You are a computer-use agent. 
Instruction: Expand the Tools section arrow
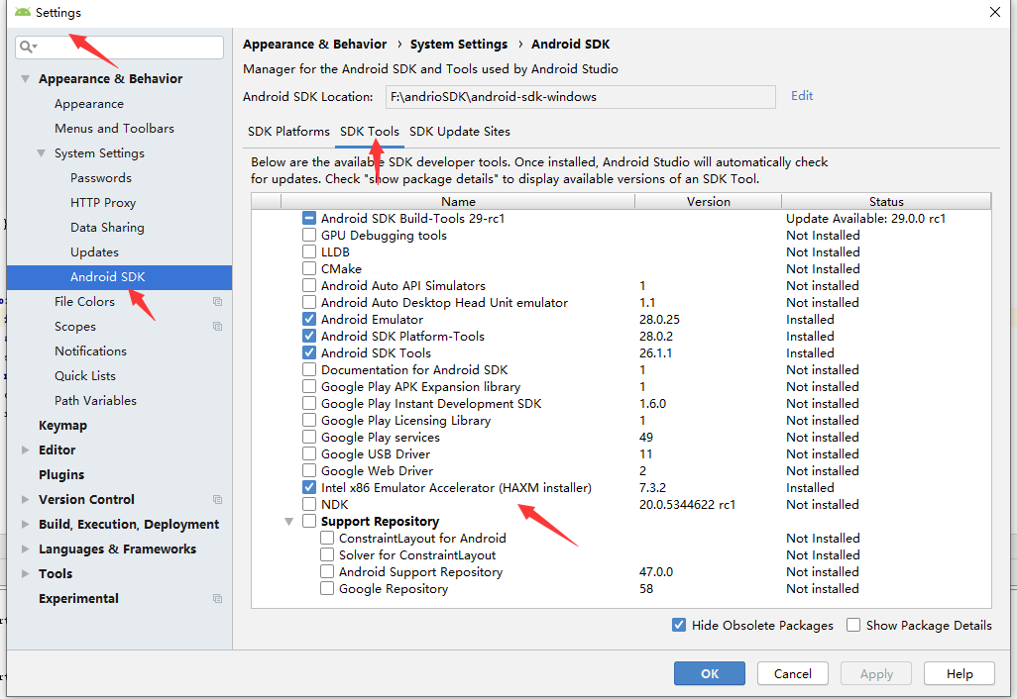tap(26, 574)
